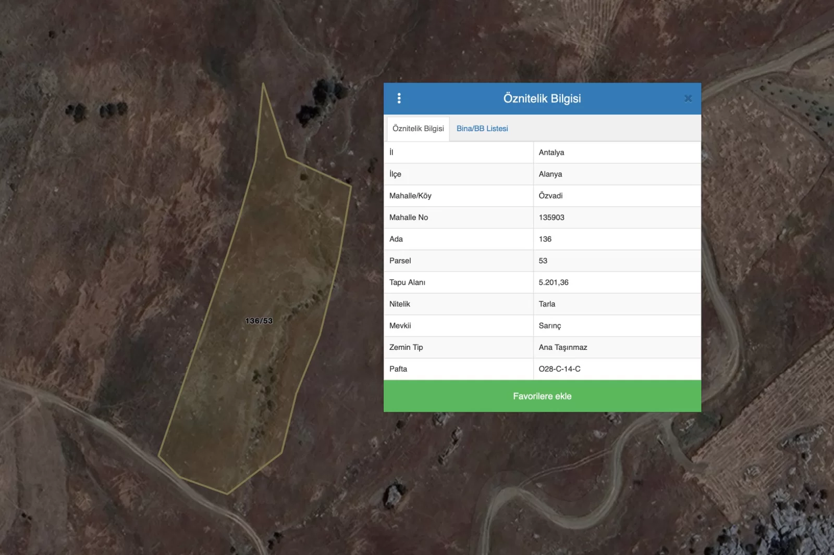
Task: Select parcel label 136/53 on the map
Action: (x=259, y=321)
